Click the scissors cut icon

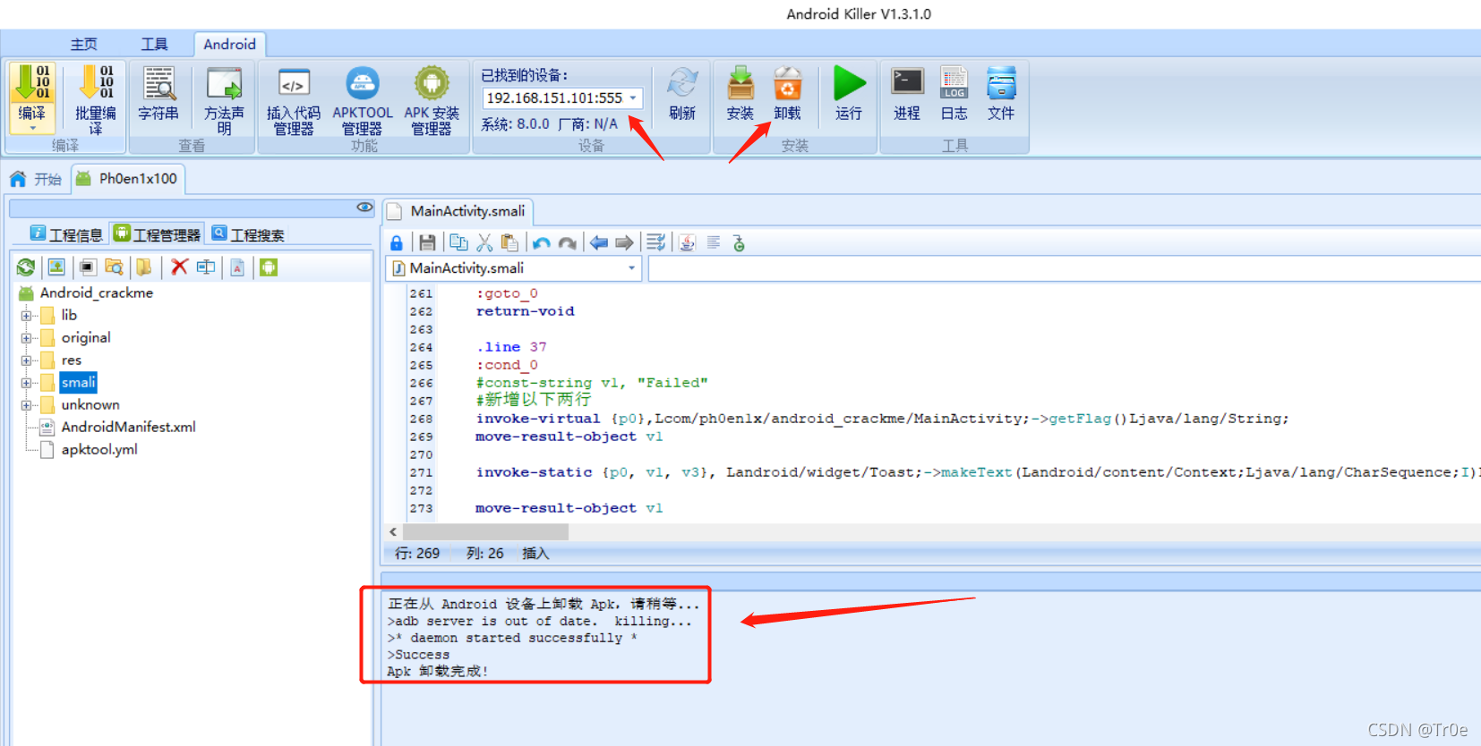(484, 242)
